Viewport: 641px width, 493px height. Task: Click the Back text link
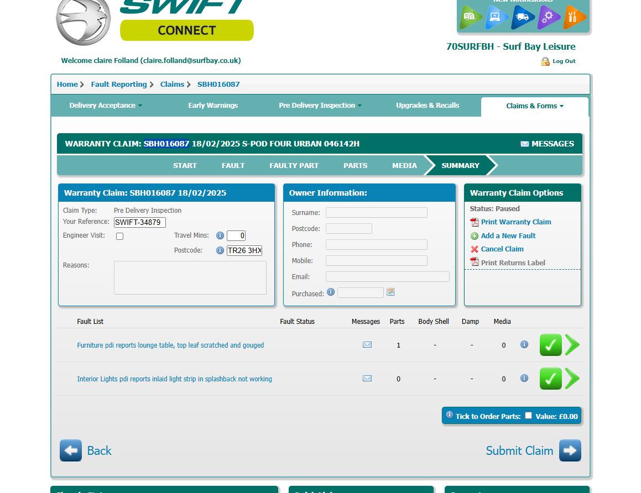pyautogui.click(x=99, y=450)
